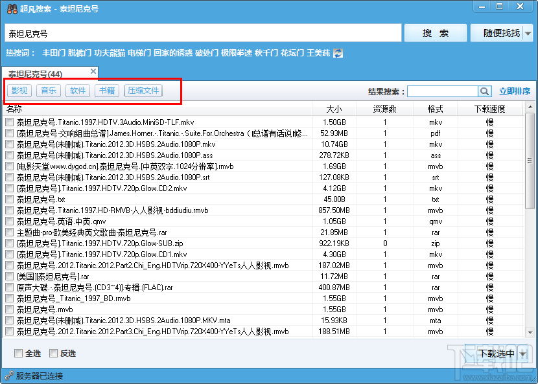This screenshot has height=384, width=538.
Task: Click the server connected status icon
Action: coord(9,376)
